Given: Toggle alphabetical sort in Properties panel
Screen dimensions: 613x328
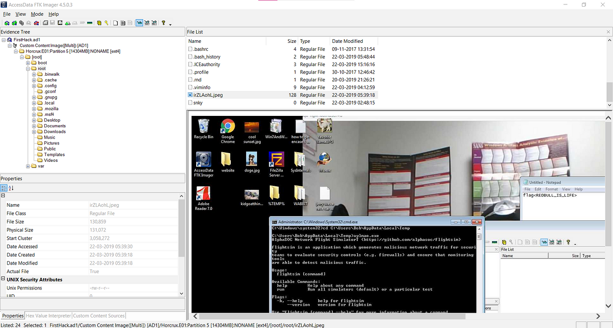Looking at the screenshot, I should pos(11,188).
